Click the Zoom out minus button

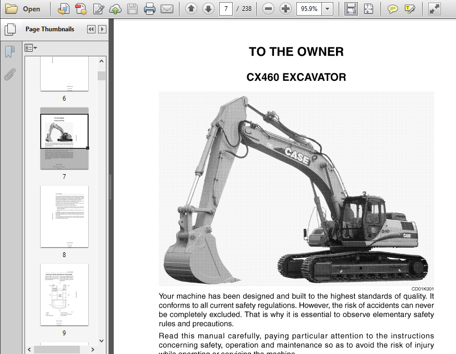click(x=268, y=9)
